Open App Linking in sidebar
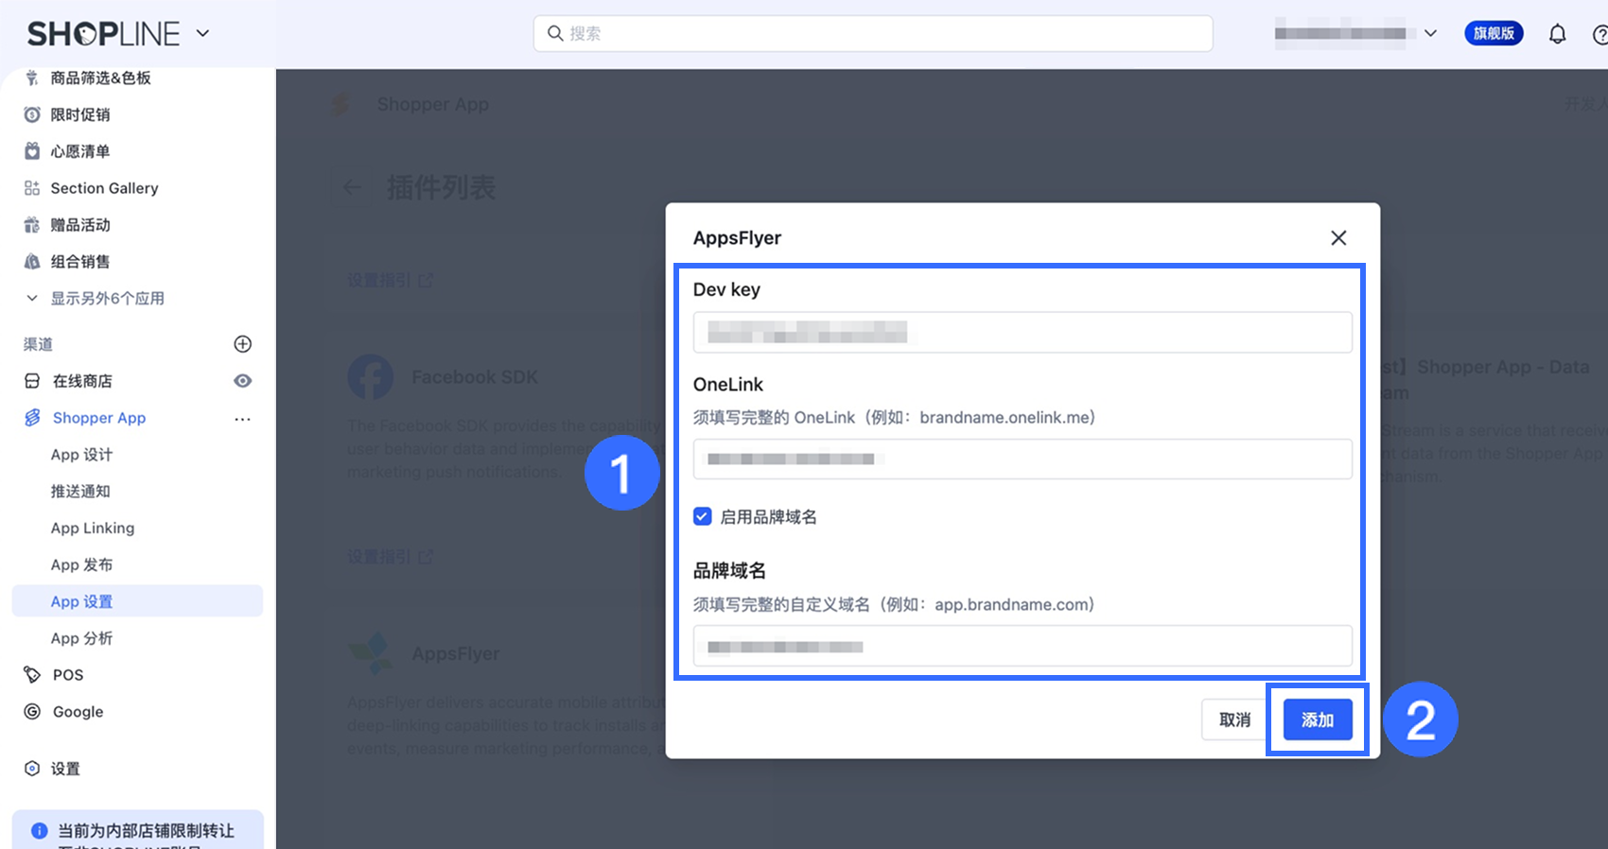The image size is (1608, 849). (93, 528)
